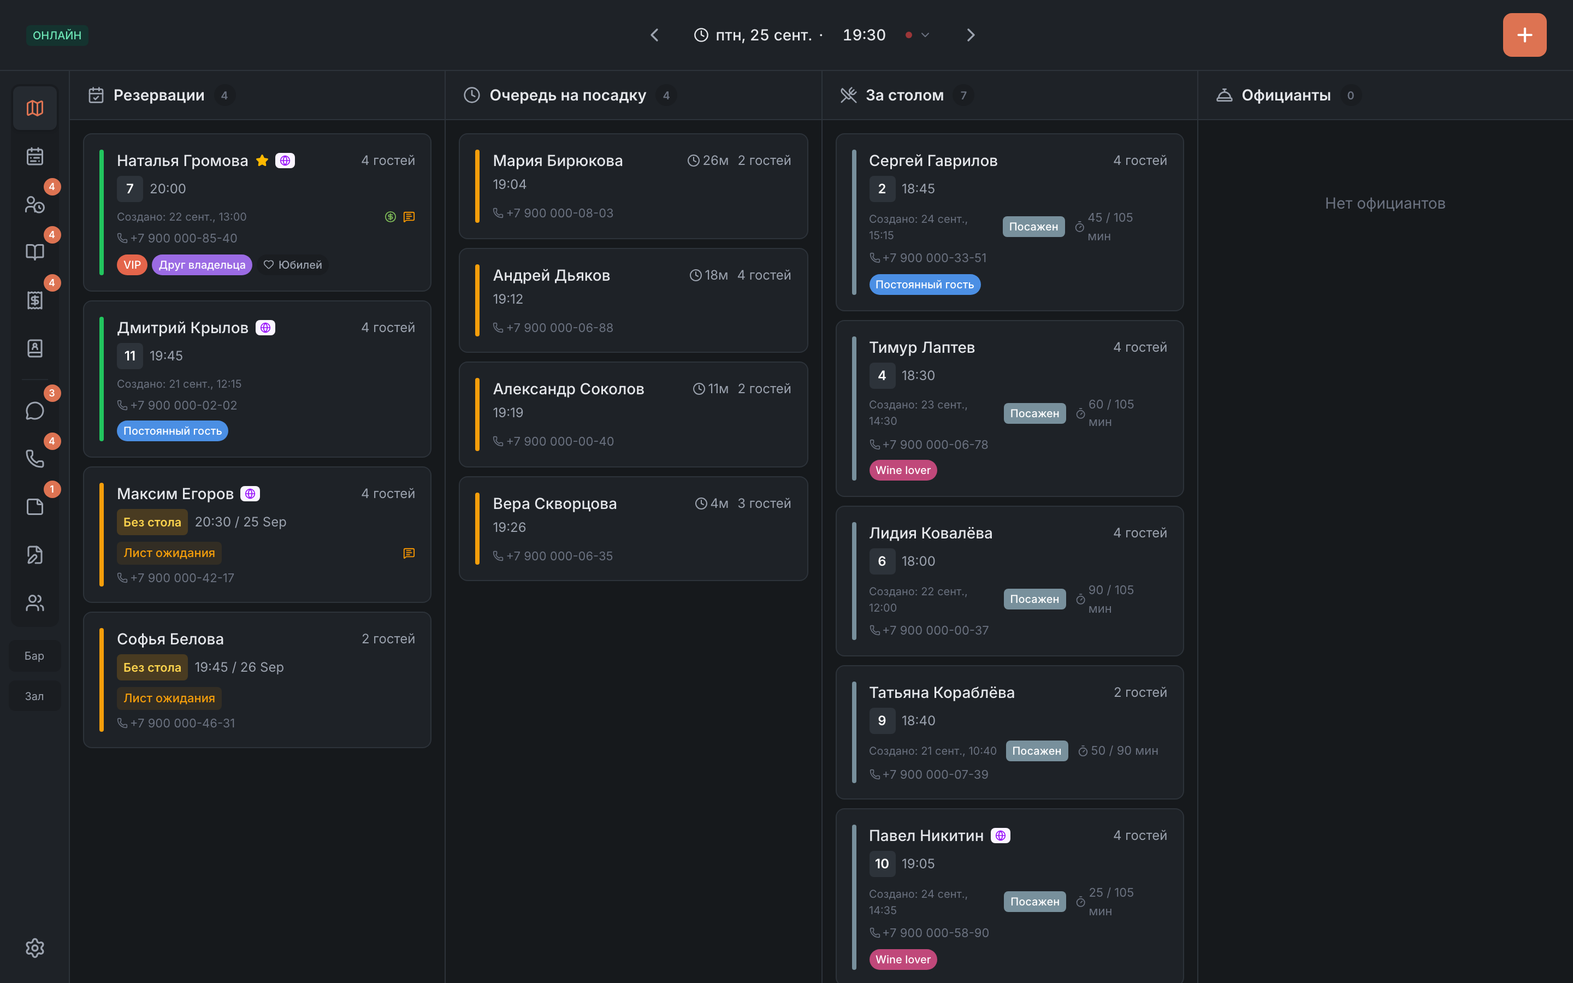Open the calendar icon in the sidebar
The image size is (1573, 983).
click(x=34, y=156)
